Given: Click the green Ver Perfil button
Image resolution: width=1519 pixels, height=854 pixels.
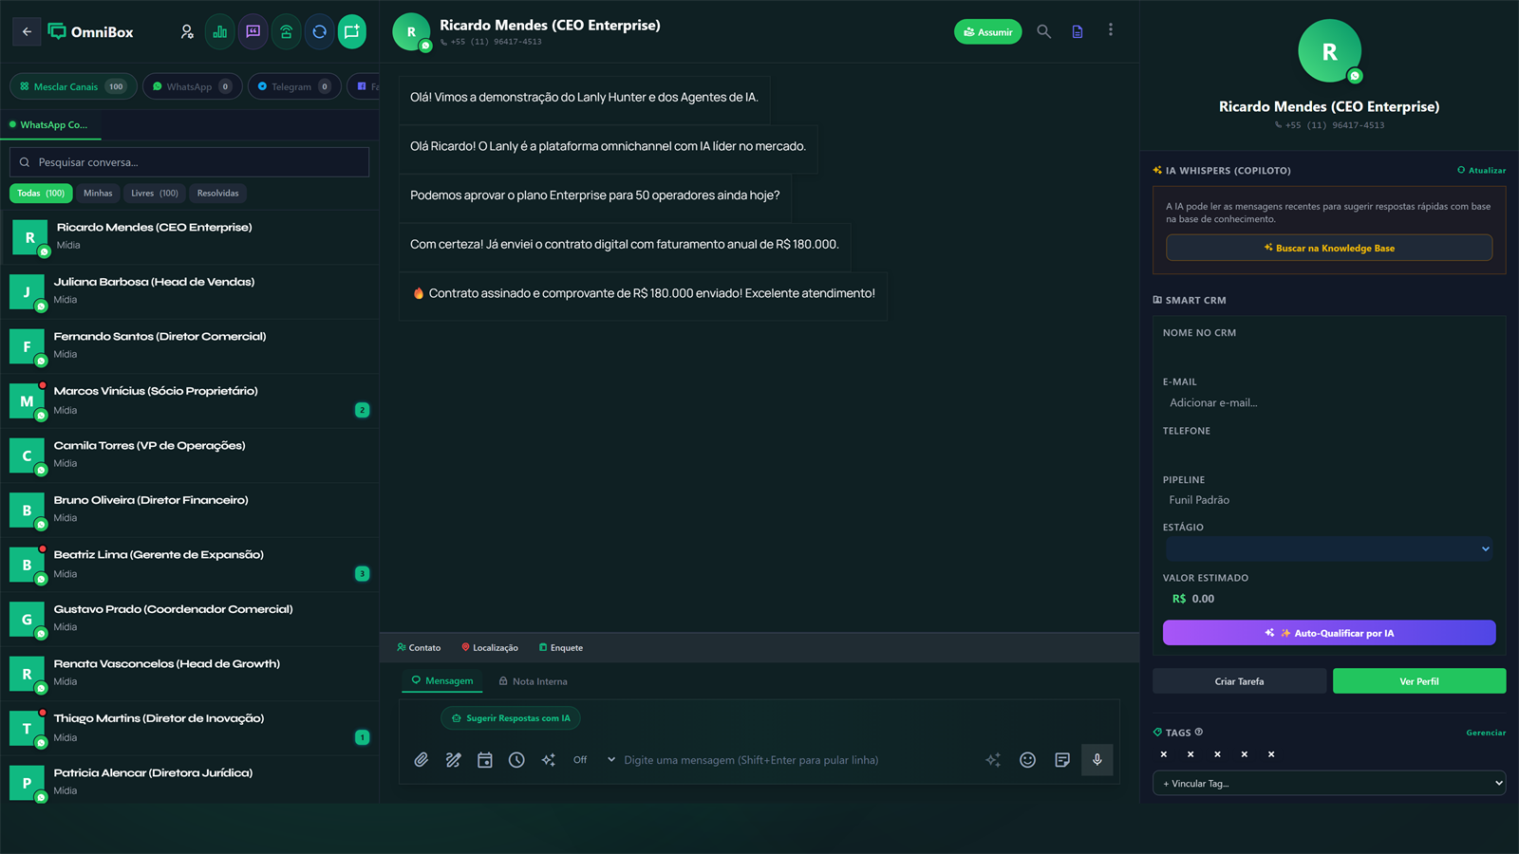Looking at the screenshot, I should 1419,681.
